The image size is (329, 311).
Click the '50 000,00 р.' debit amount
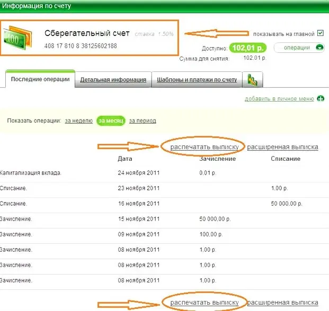287,204
